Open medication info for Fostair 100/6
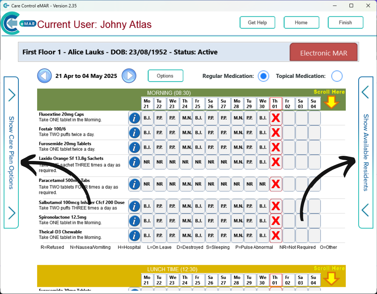This screenshot has width=377, height=294. pos(134,133)
